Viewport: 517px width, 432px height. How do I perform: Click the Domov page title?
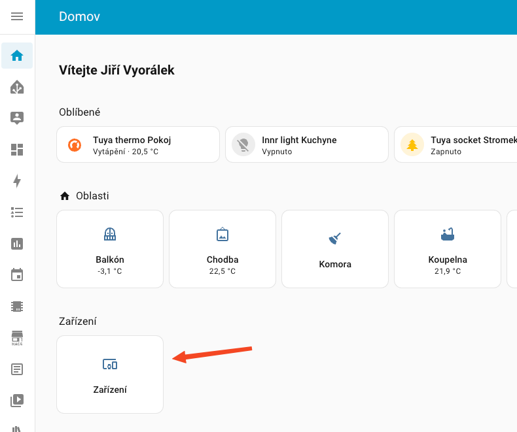point(79,16)
